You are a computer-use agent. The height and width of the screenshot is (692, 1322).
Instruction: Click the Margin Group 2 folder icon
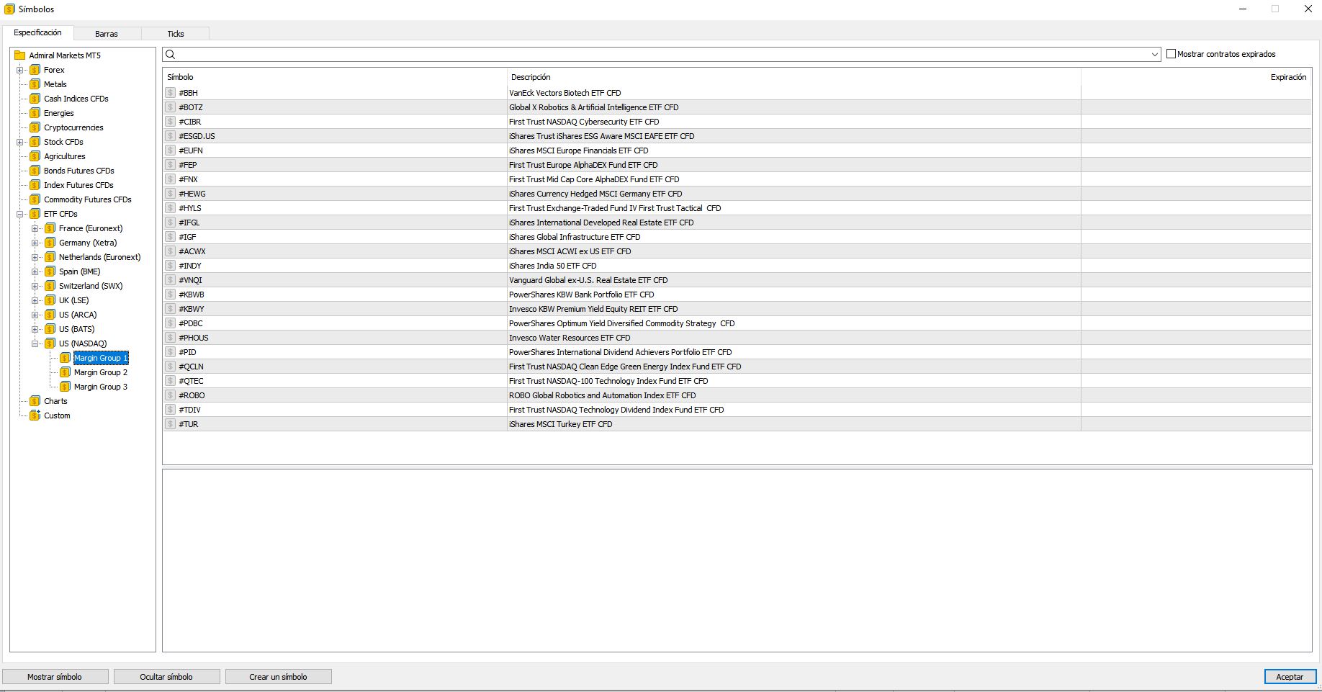[x=65, y=372]
